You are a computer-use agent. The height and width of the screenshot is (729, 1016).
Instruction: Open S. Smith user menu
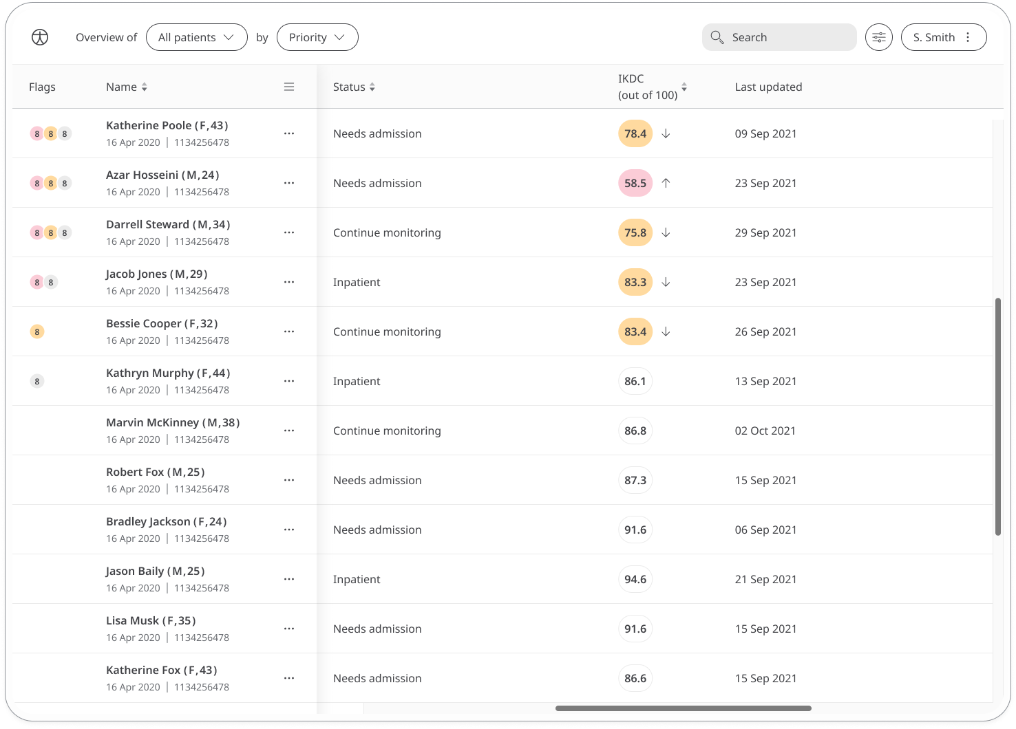[944, 37]
